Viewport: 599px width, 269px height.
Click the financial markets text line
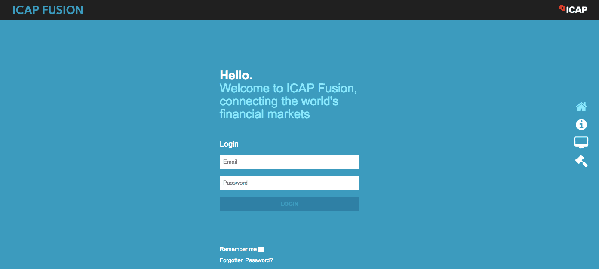(x=264, y=114)
